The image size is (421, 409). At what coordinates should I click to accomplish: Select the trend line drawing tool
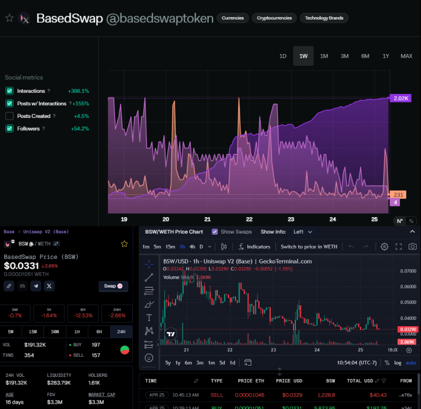pyautogui.click(x=149, y=278)
